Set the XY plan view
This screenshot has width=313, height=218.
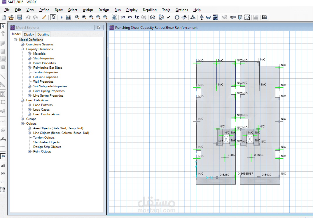tap(130, 17)
